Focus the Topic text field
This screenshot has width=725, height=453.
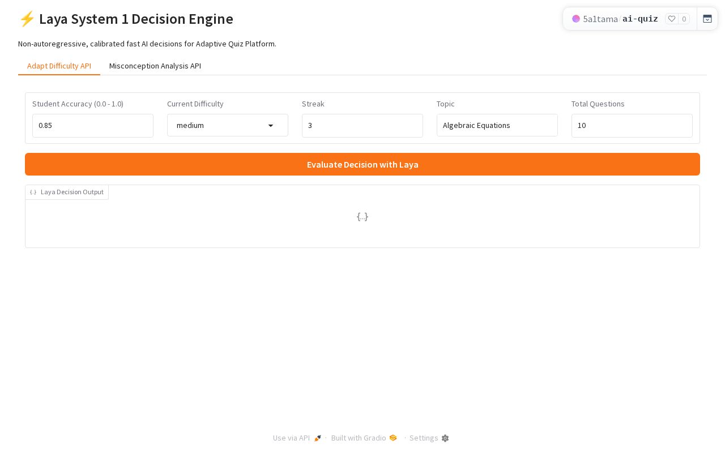(497, 125)
